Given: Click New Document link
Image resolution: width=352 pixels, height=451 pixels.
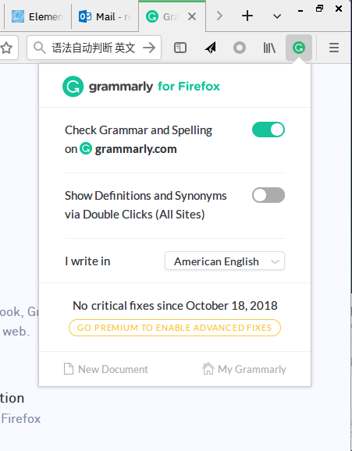Looking at the screenshot, I should click(x=105, y=369).
